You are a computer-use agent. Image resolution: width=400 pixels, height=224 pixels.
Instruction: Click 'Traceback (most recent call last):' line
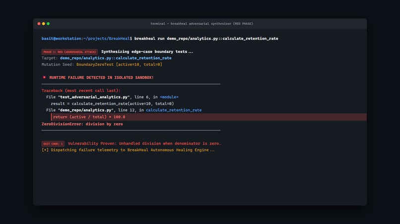[81, 90]
